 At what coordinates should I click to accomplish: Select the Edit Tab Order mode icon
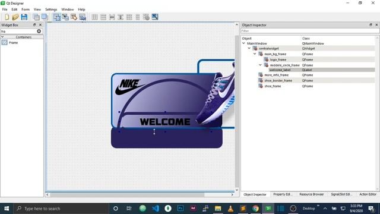coord(83,17)
